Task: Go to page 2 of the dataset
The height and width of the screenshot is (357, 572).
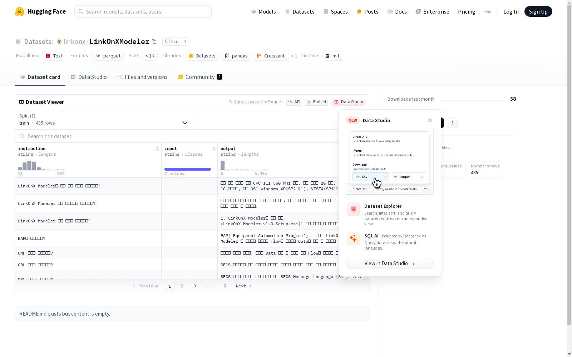Action: (x=182, y=286)
